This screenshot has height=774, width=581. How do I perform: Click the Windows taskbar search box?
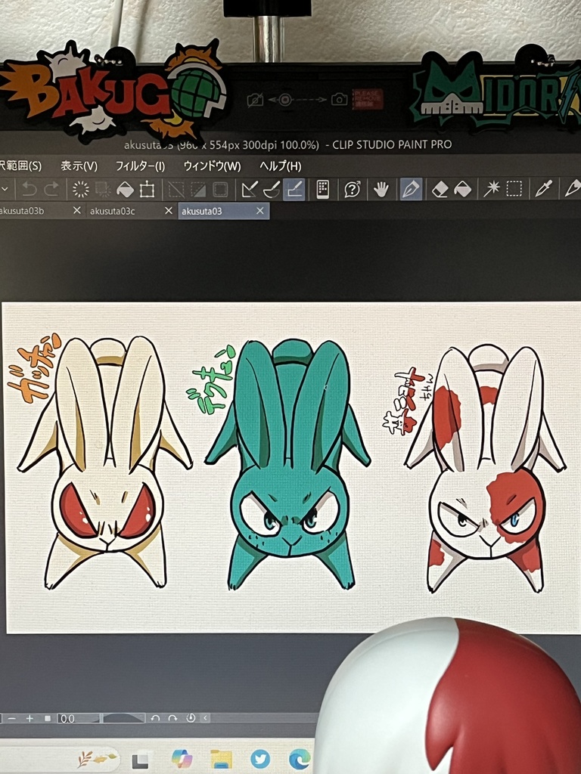58,759
